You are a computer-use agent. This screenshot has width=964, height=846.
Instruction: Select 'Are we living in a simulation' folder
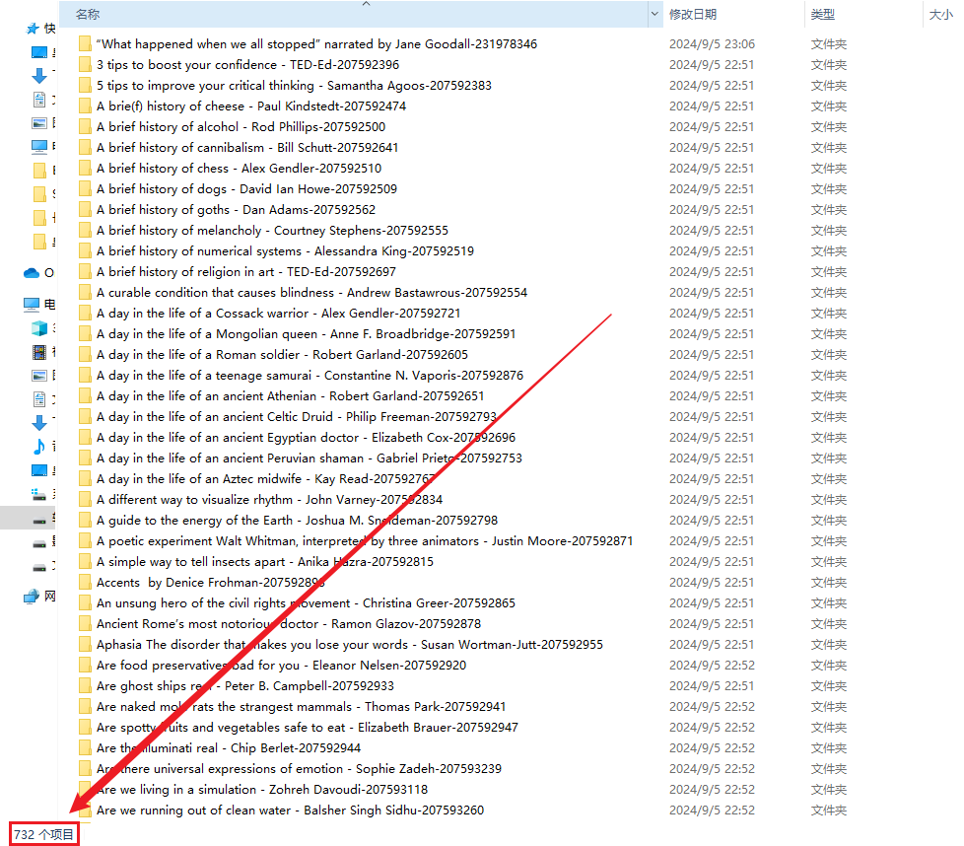[x=262, y=790]
